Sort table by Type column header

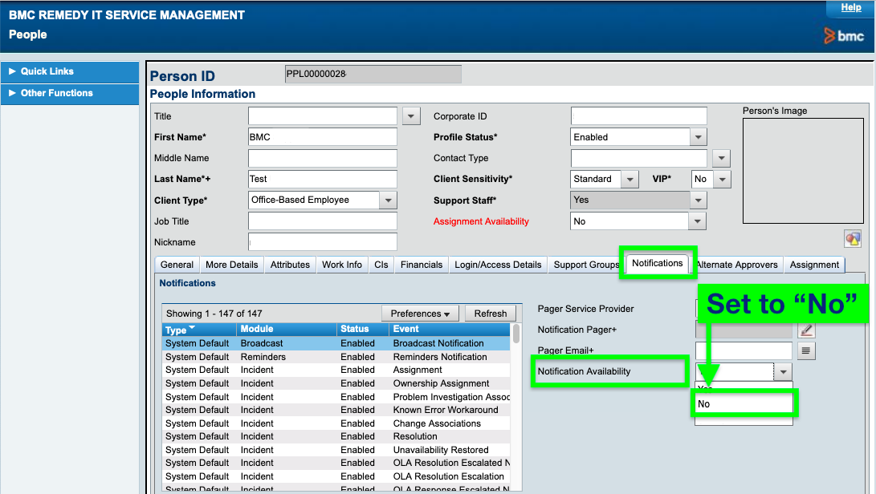(199, 330)
